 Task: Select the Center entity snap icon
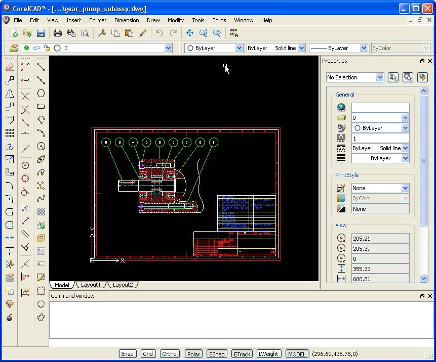click(x=25, y=165)
